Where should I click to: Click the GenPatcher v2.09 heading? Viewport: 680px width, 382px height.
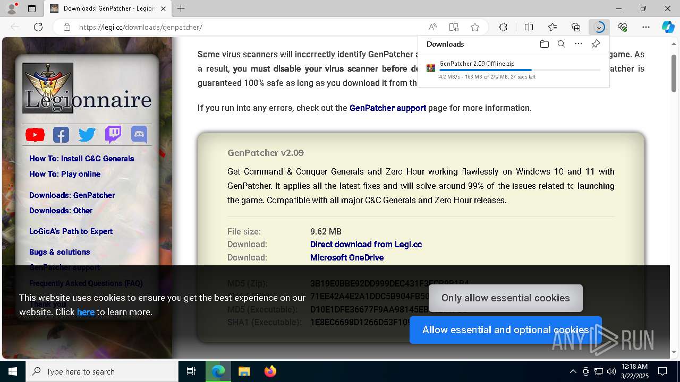click(x=266, y=153)
